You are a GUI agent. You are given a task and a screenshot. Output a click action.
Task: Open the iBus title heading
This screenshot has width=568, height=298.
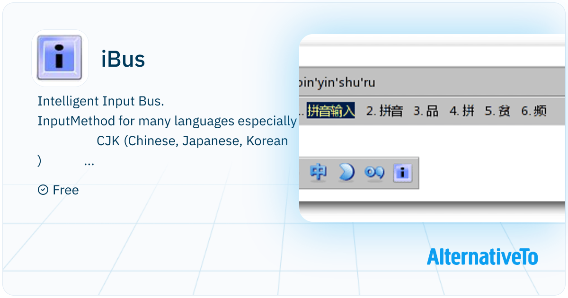tap(123, 59)
